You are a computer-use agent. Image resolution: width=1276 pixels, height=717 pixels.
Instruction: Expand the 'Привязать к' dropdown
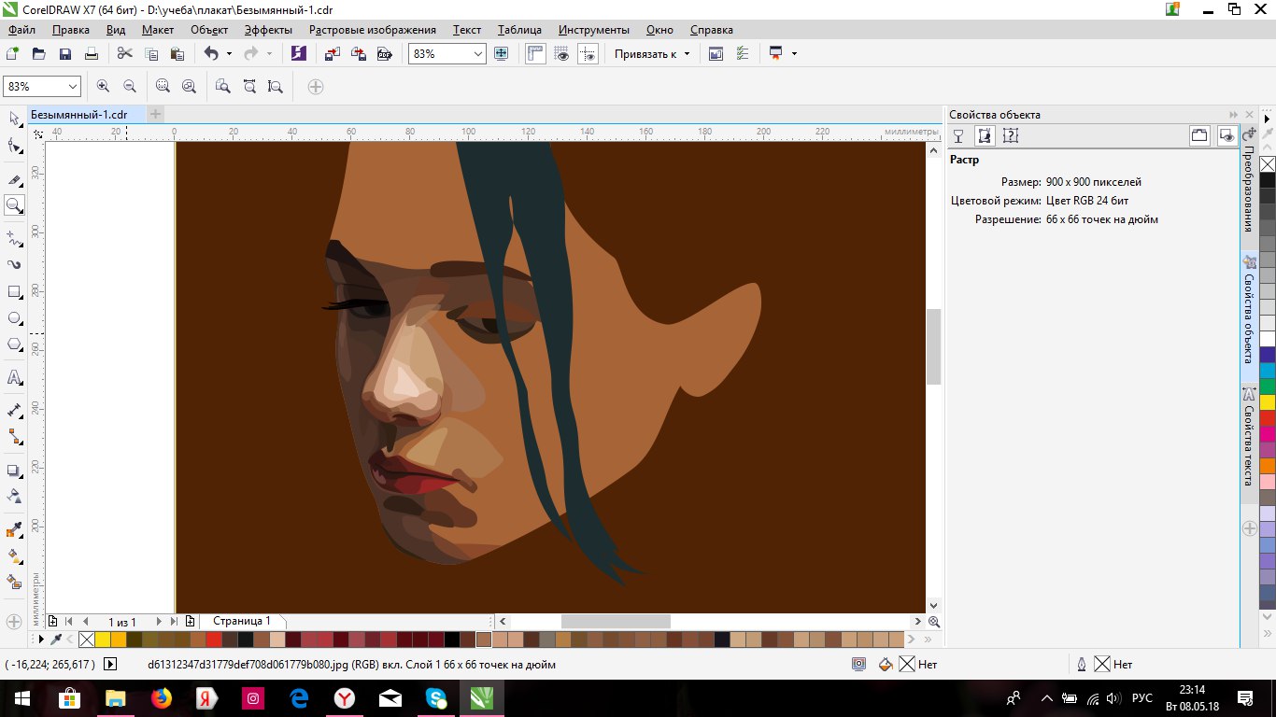[x=687, y=54]
